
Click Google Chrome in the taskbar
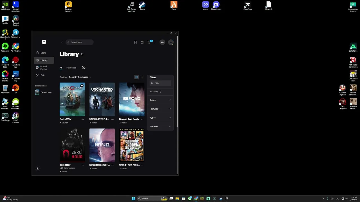tap(196, 199)
